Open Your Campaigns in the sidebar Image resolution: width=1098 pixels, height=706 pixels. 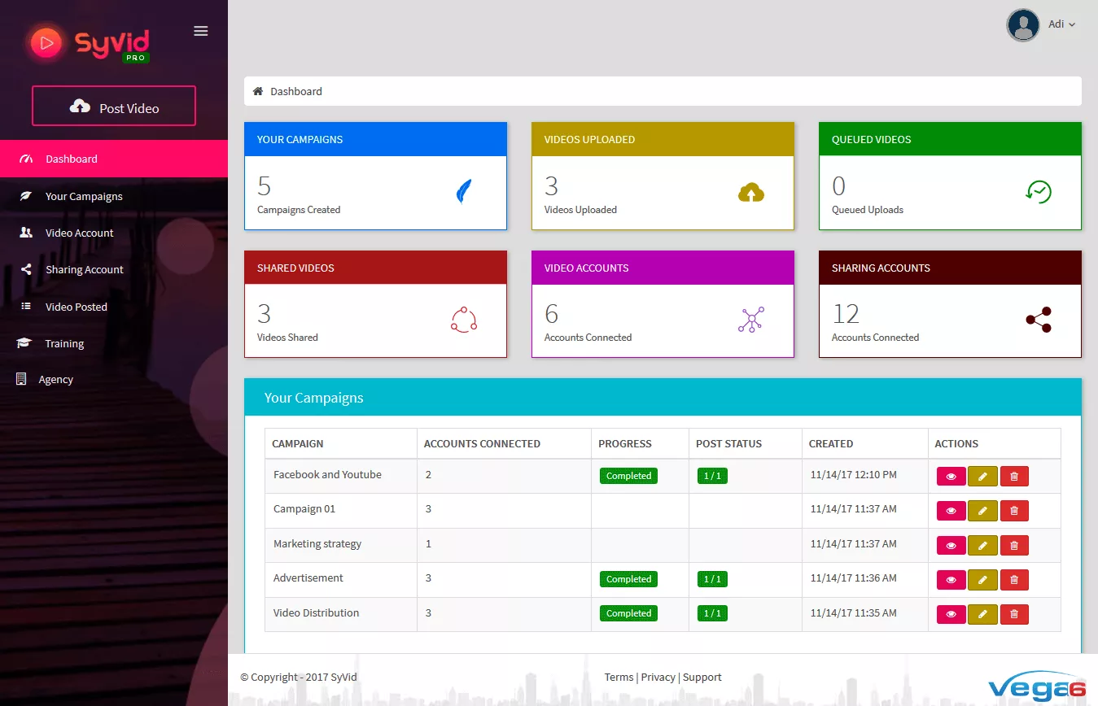point(84,196)
